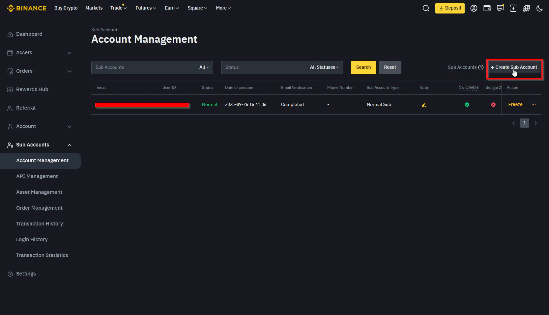Open the wallet icon in the top bar
Screen dimensions: 549x315
487,8
